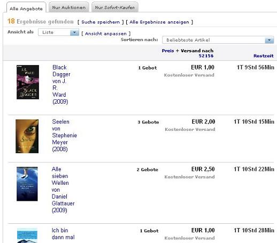Open the Seelen book cover thumbnail
Screen dimensions: 277x243
coord(27,136)
